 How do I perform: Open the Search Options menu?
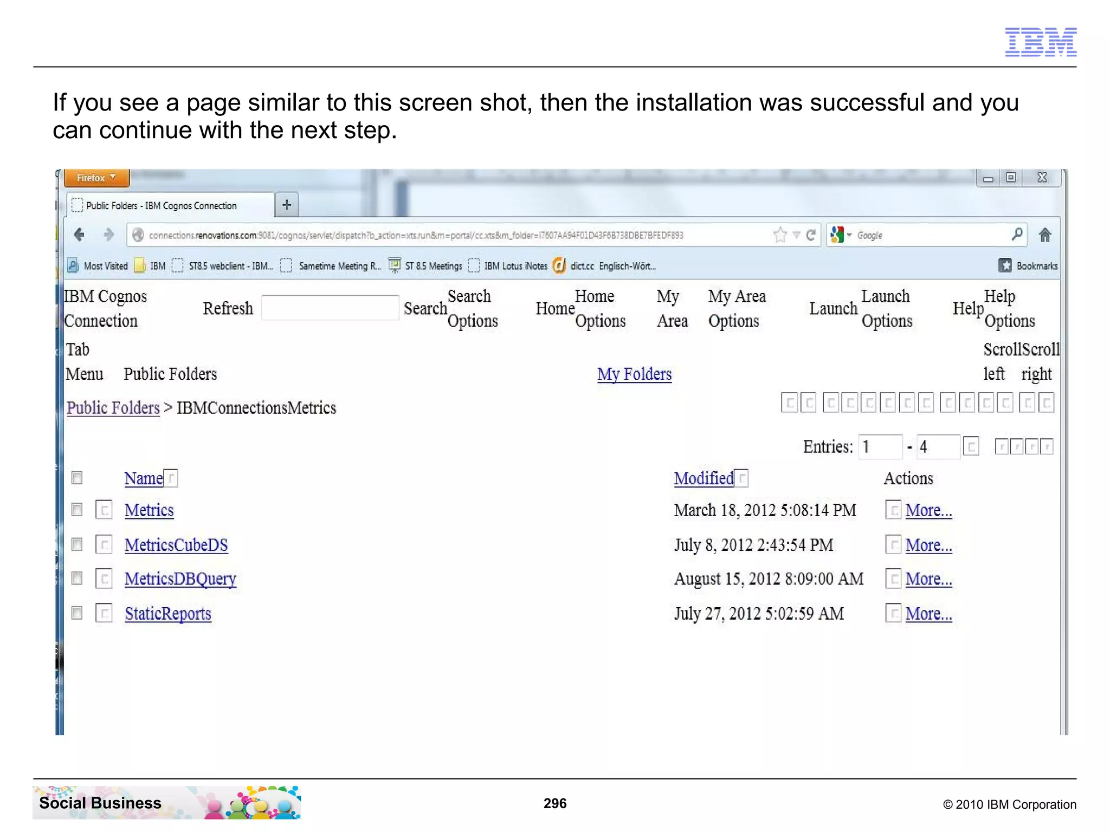point(473,308)
